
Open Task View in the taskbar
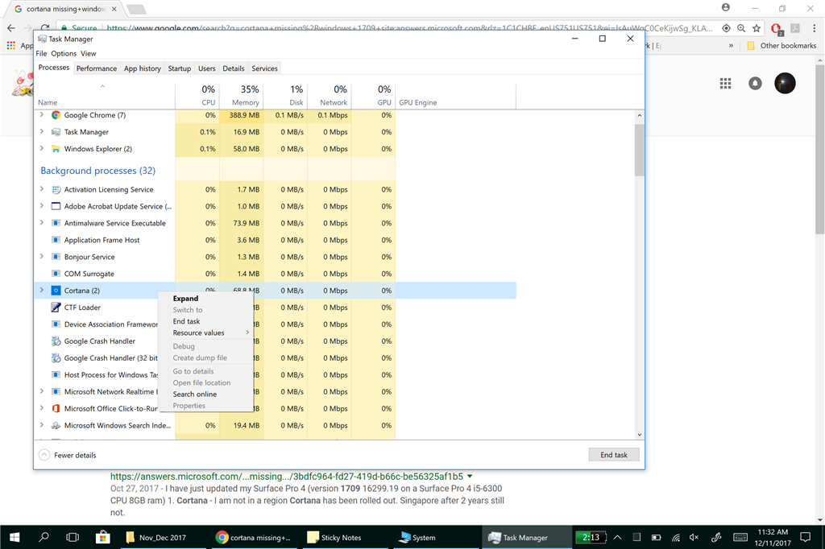(x=73, y=537)
